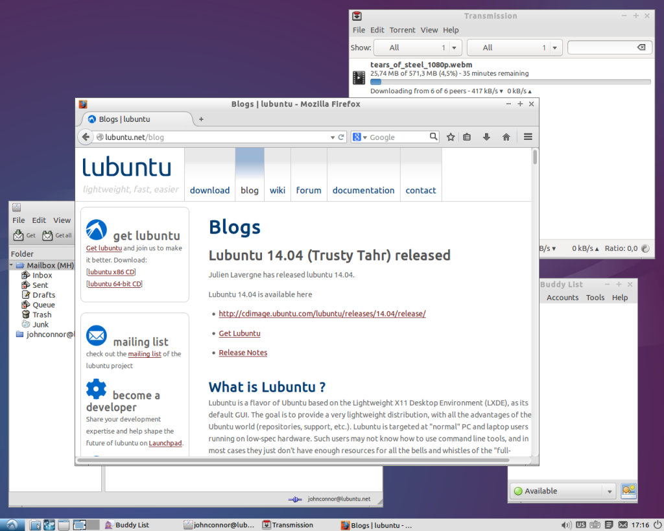
Task: Click the tears_of_steel download progress bar
Action: (510, 82)
